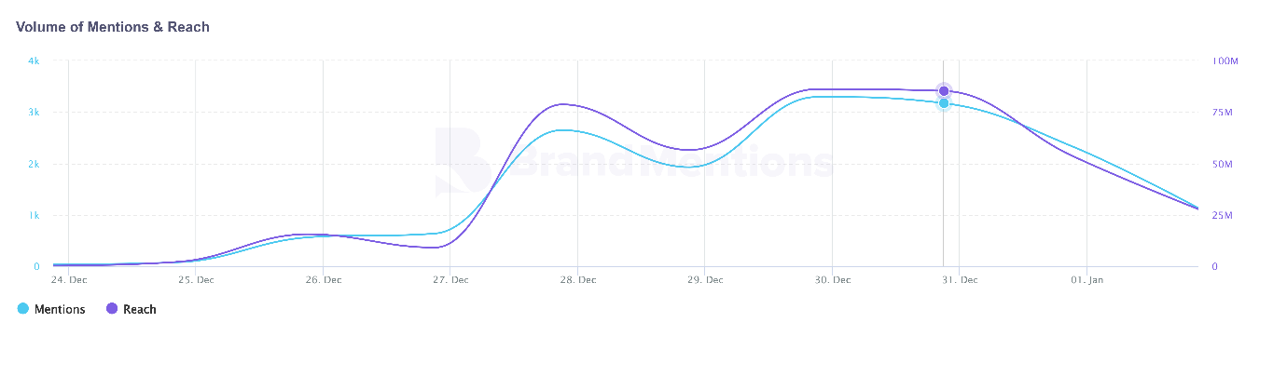Click the 'Volume of Mentions & Reach' title
Image resolution: width=1287 pixels, height=390 pixels.
[113, 27]
